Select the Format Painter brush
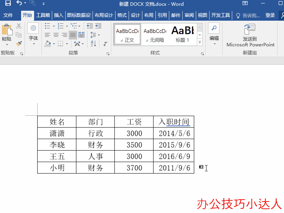 coord(19,44)
